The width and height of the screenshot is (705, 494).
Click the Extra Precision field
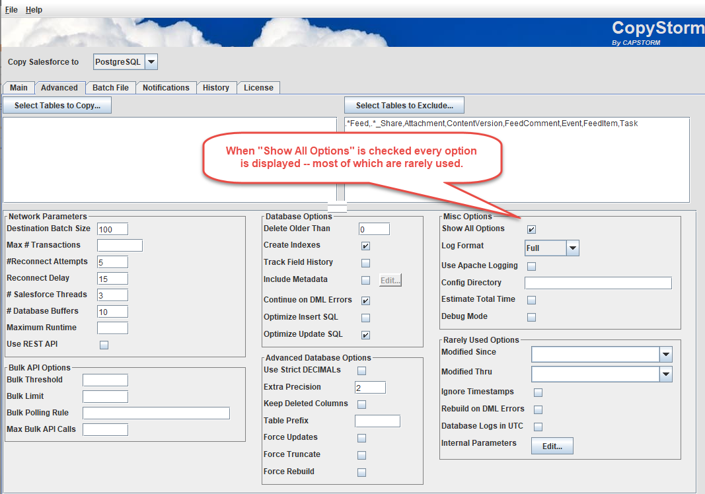(x=370, y=388)
